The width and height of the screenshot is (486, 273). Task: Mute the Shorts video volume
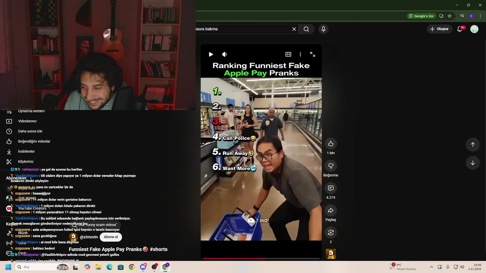(x=224, y=54)
